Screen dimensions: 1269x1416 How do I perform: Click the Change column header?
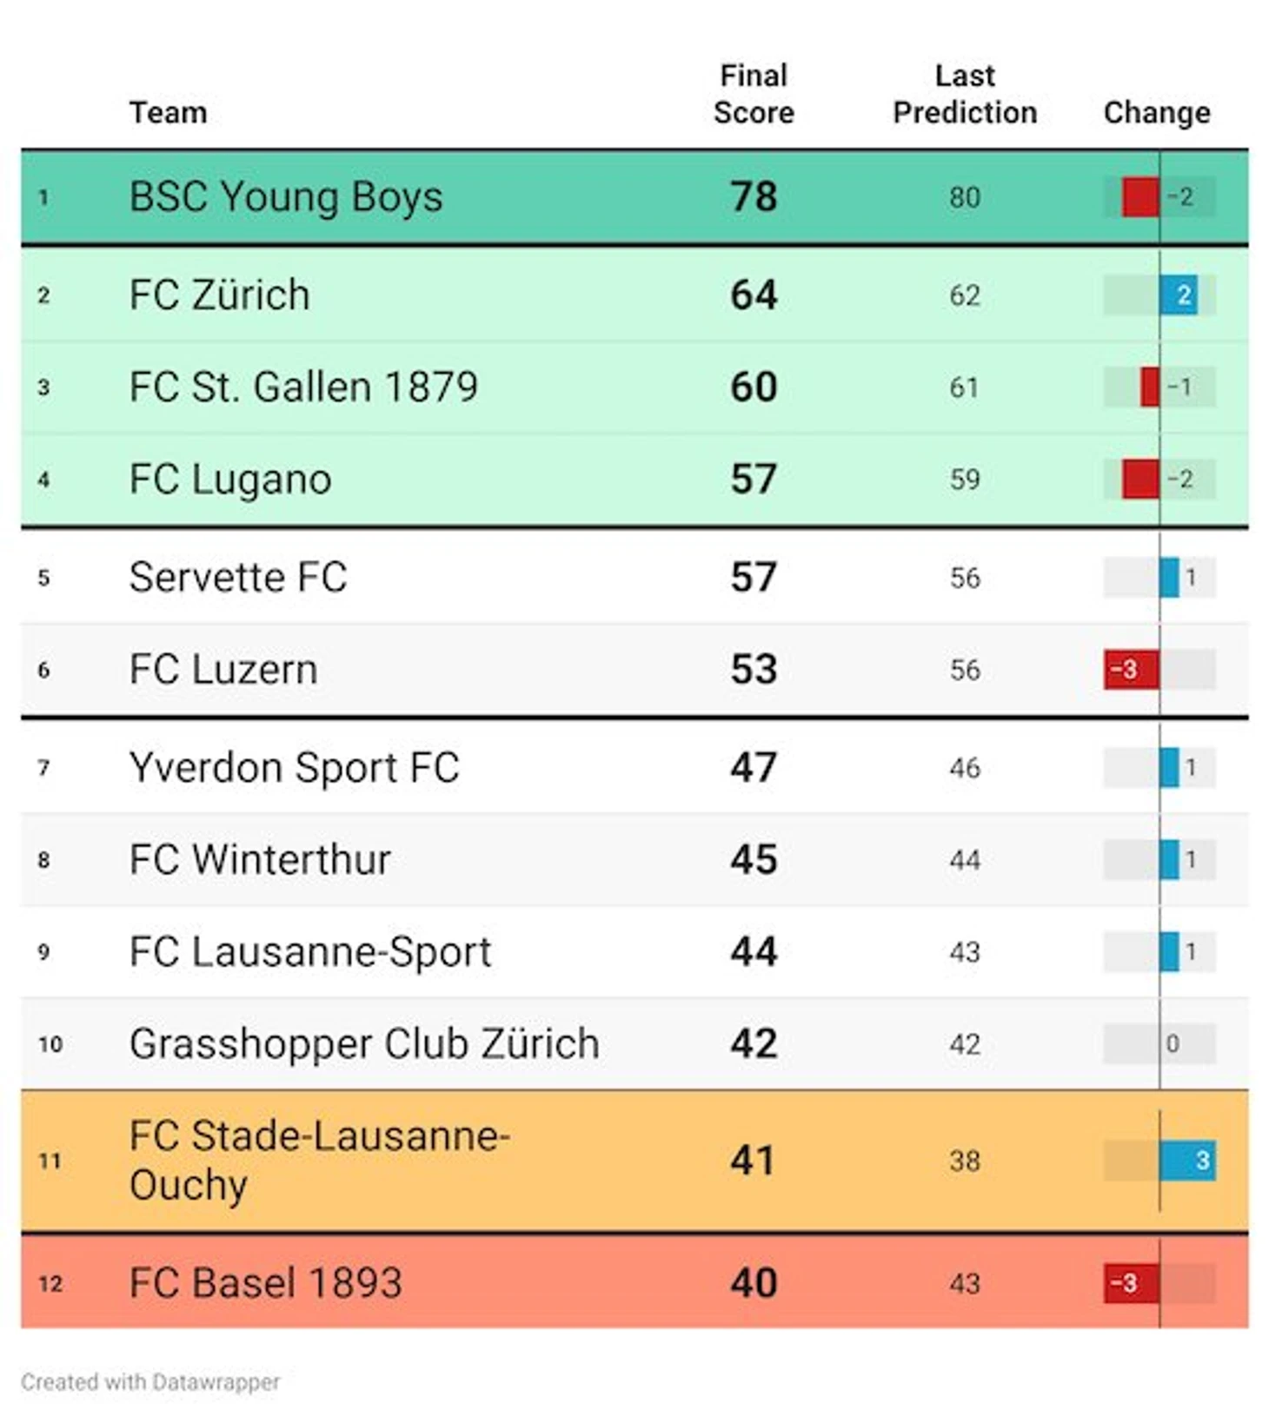[x=1156, y=112]
